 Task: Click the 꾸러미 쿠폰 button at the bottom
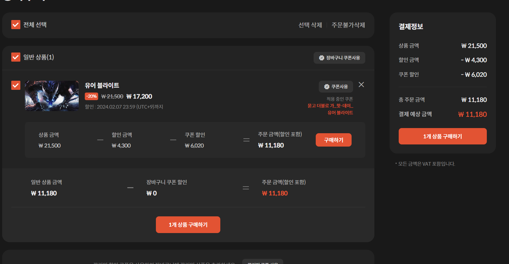click(262, 262)
